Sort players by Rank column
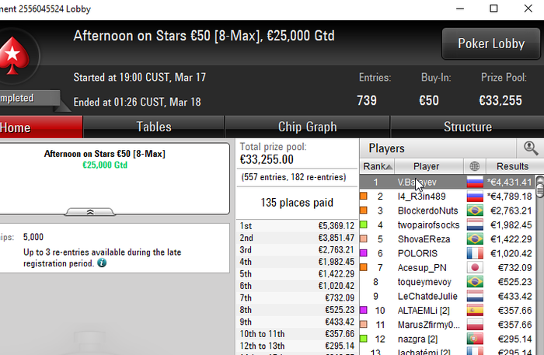 point(377,166)
